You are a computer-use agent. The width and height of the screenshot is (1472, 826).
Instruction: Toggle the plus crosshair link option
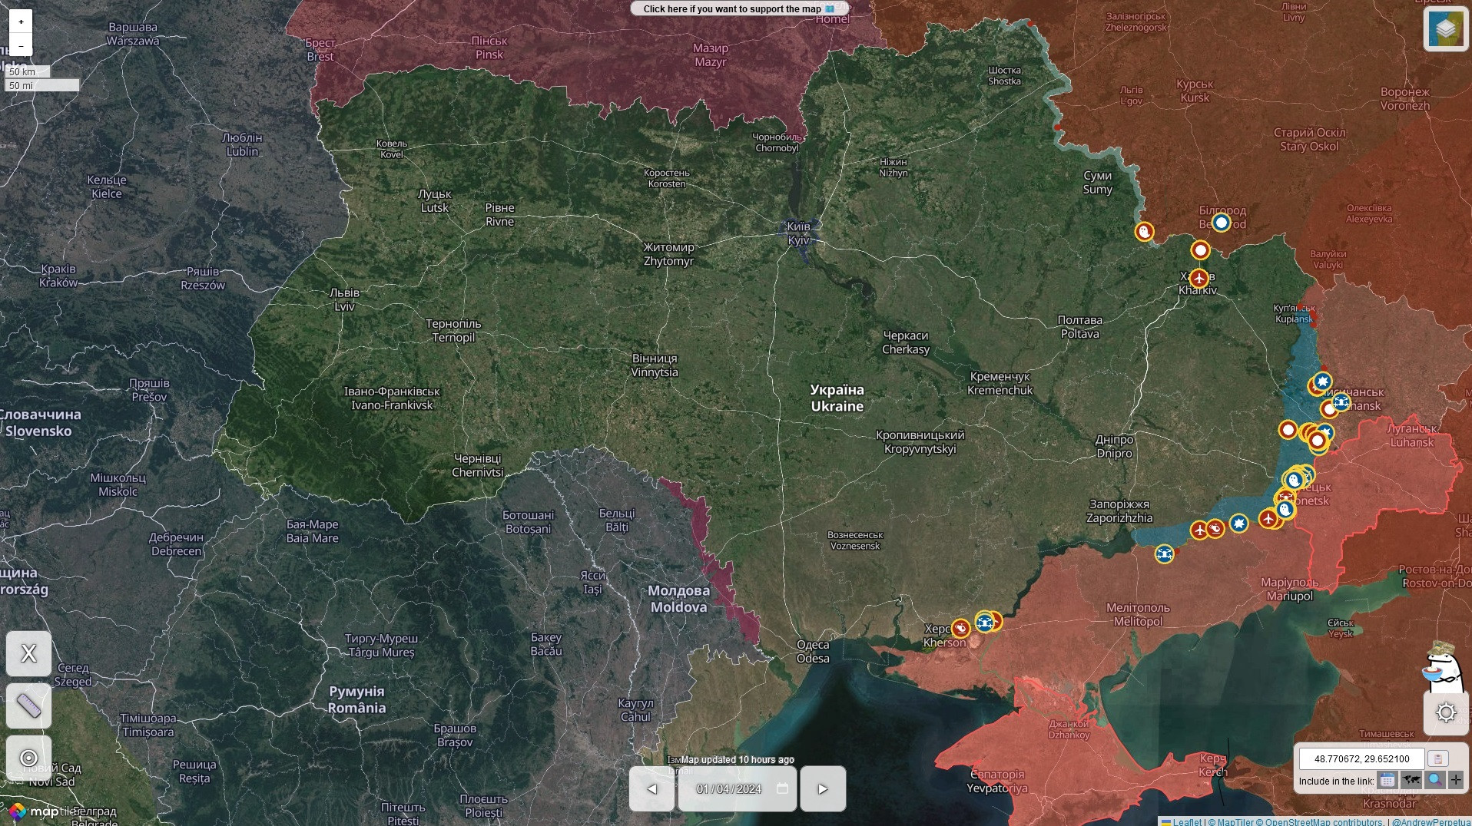tap(1456, 780)
